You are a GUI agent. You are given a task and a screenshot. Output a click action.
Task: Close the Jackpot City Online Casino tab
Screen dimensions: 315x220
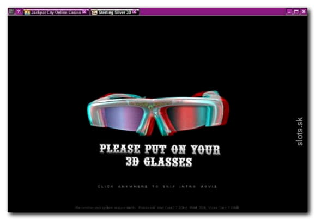pyautogui.click(x=84, y=11)
